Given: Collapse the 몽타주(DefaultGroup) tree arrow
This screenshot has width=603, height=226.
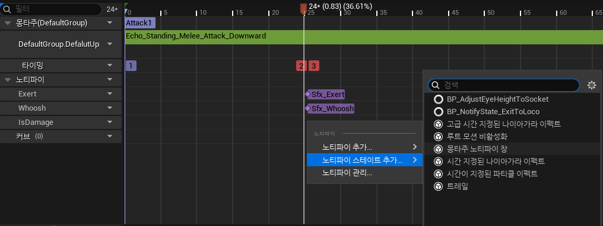Looking at the screenshot, I should 8,23.
